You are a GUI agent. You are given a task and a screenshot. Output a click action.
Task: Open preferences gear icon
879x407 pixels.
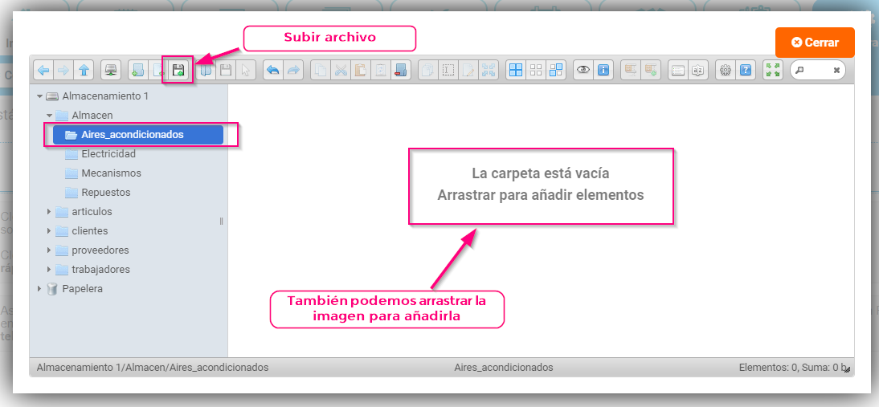[x=725, y=70]
